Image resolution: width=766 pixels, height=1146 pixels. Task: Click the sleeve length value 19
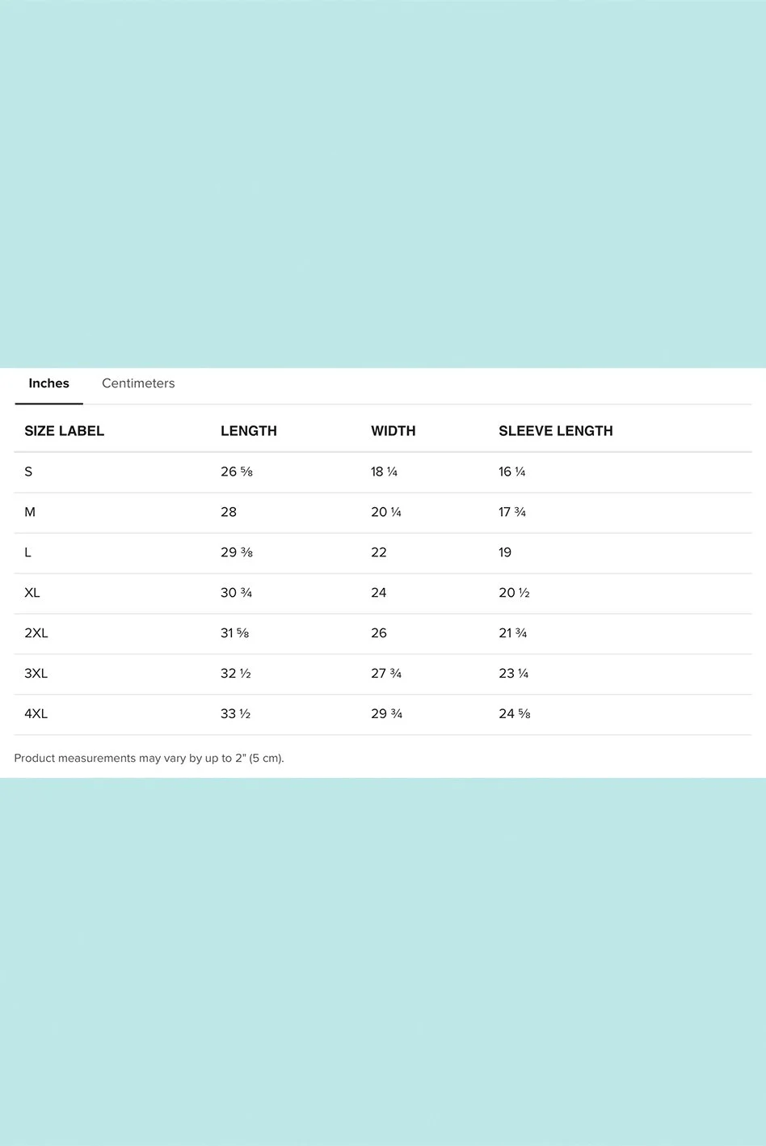tap(505, 552)
